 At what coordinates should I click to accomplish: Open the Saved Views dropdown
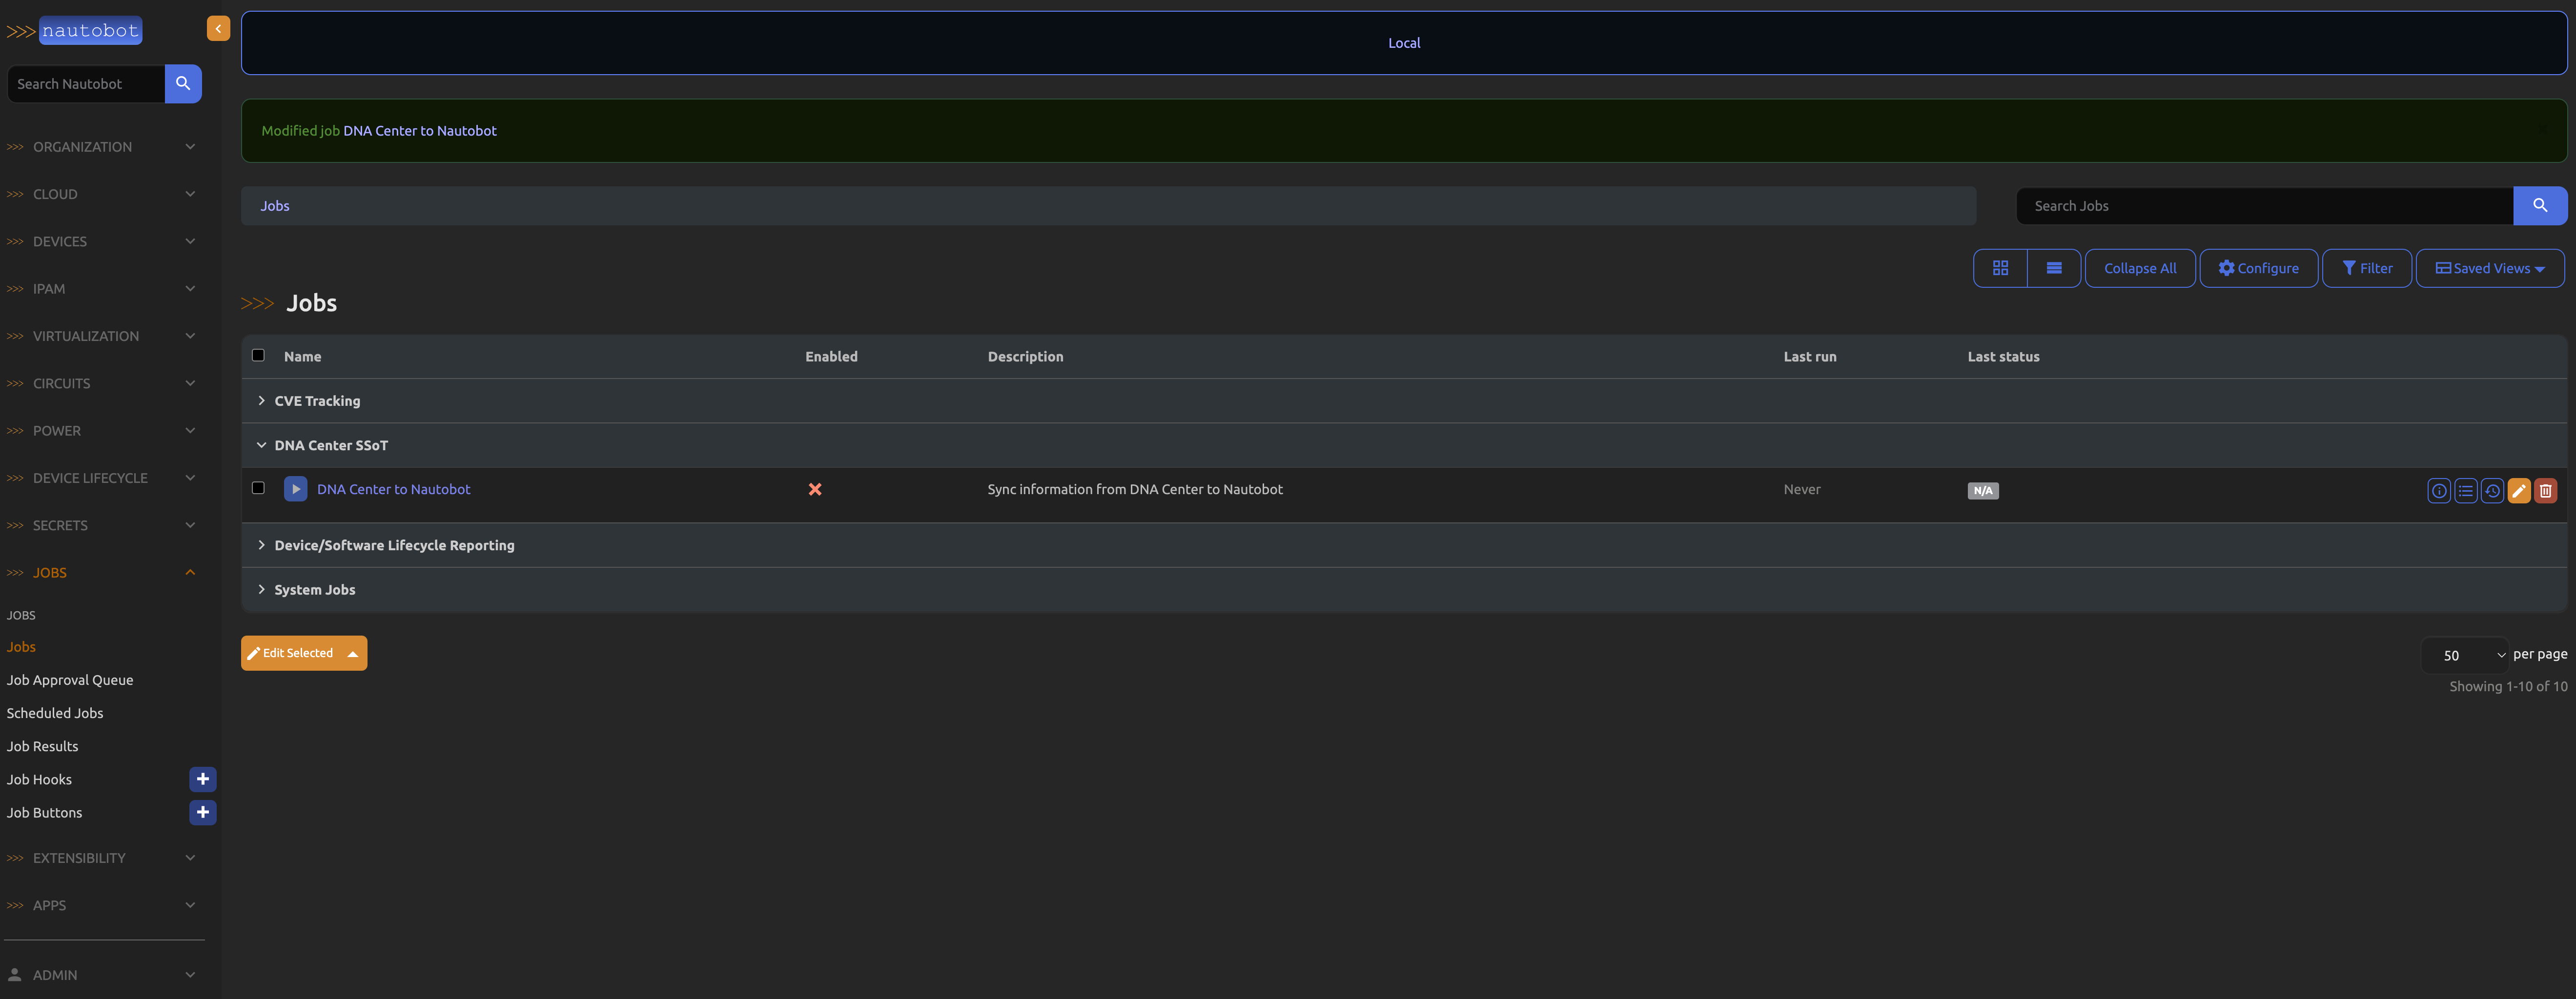(x=2489, y=268)
